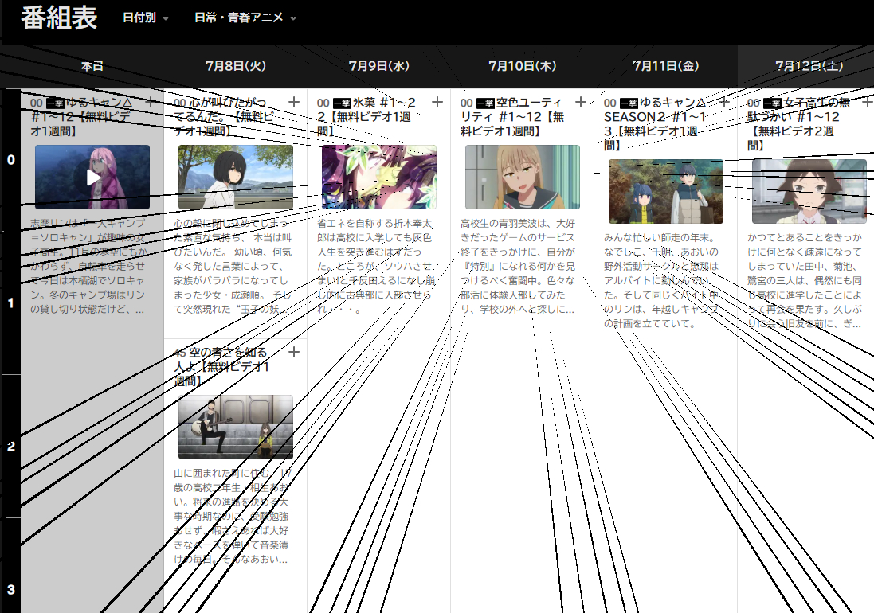Add 空色ユーティリティ with plus icon
Screen dimensions: 874x613
click(580, 102)
